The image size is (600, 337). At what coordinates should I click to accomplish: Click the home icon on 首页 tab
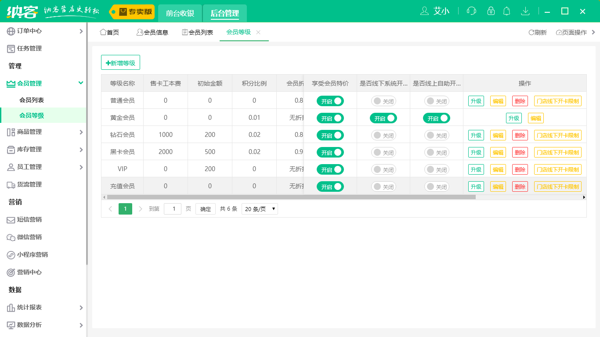(103, 32)
